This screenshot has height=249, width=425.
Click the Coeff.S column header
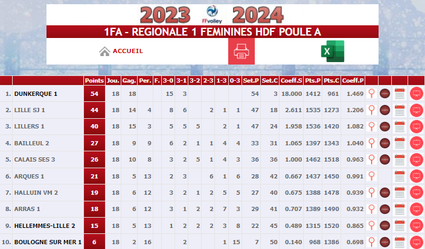point(291,81)
